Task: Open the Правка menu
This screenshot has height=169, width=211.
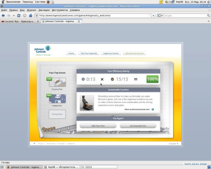Action: [14, 10]
